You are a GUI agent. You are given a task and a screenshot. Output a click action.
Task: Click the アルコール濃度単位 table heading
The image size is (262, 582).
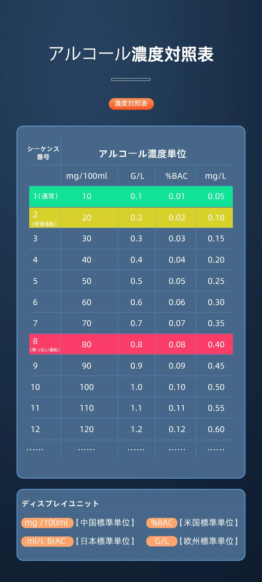point(143,154)
